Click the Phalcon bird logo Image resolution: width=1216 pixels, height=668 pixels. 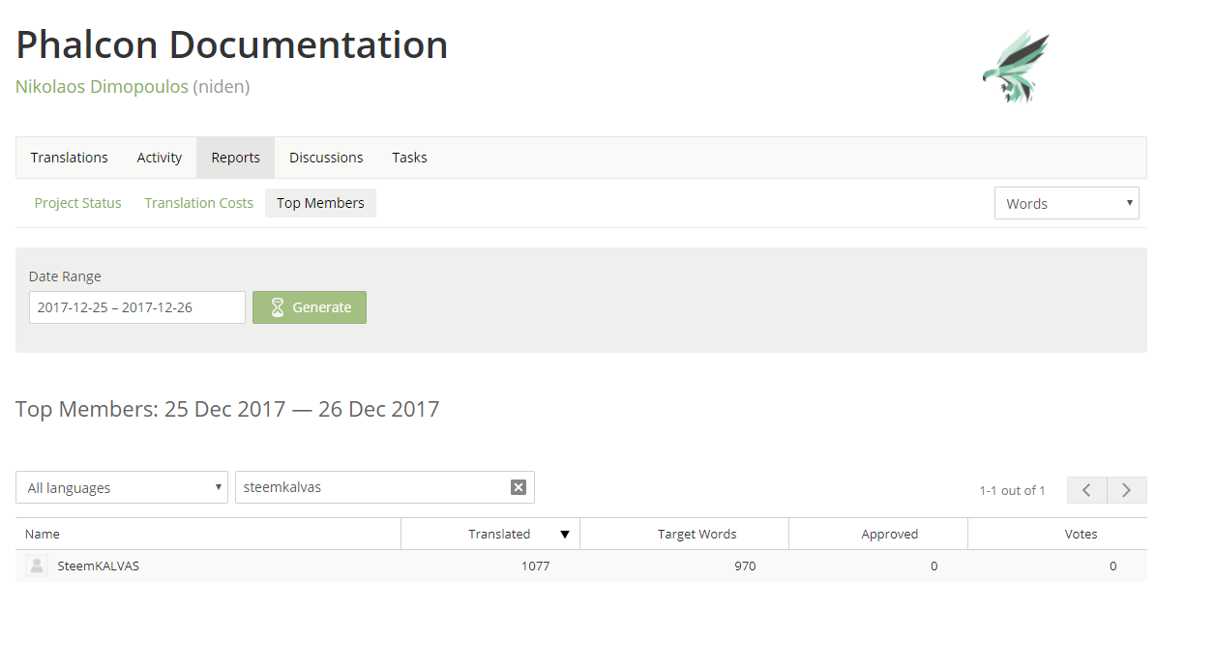(1016, 66)
